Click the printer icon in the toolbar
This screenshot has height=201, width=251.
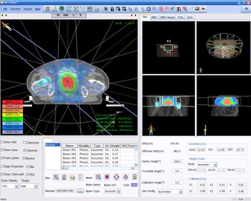click(97, 9)
